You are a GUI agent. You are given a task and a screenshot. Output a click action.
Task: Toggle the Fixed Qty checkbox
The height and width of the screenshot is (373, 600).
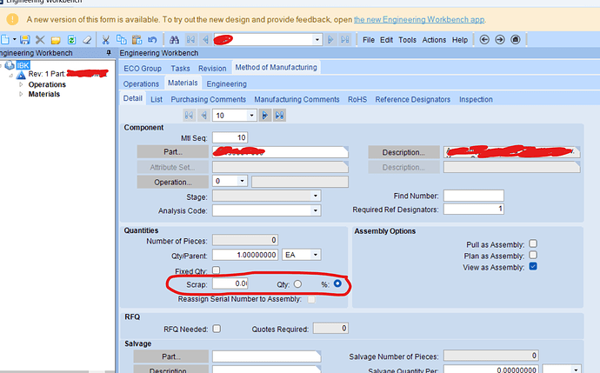pos(217,270)
